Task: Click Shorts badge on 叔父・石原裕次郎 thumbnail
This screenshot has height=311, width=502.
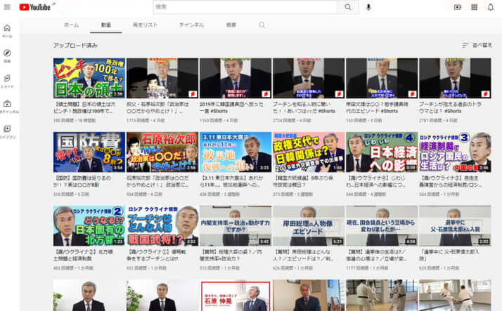Action: click(193, 94)
